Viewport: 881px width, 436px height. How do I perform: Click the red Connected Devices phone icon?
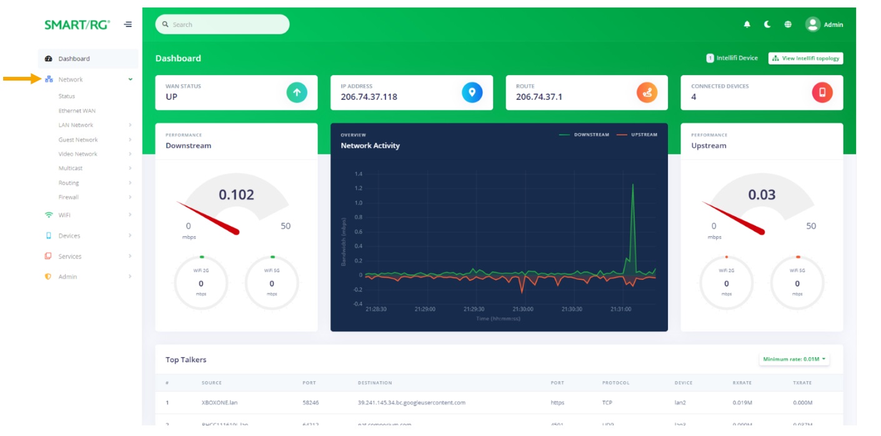pos(822,92)
